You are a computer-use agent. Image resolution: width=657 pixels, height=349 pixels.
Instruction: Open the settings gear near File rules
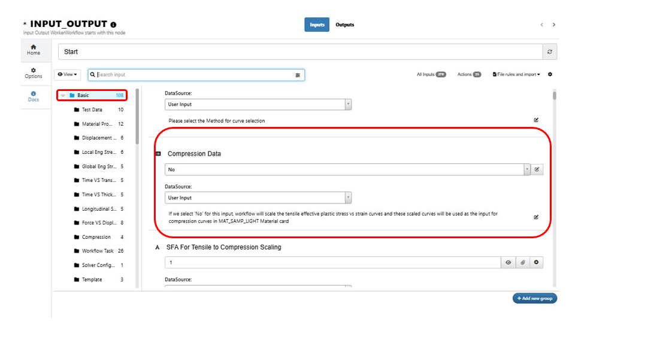(550, 74)
